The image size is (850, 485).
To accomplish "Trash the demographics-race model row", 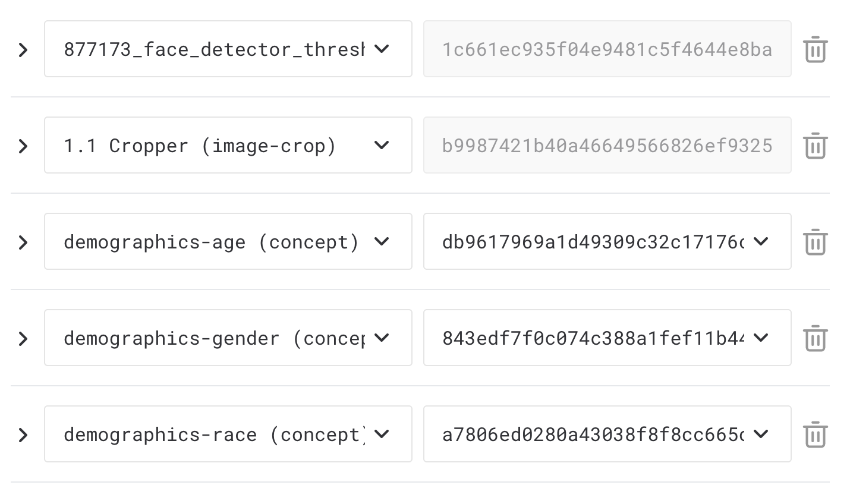I will pos(815,434).
